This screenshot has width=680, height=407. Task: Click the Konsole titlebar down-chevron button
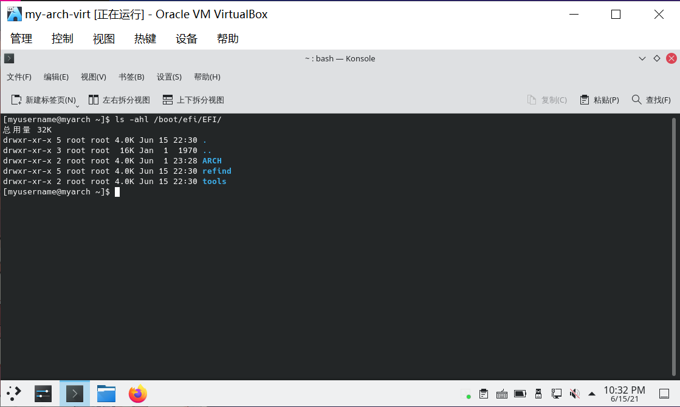(x=642, y=58)
